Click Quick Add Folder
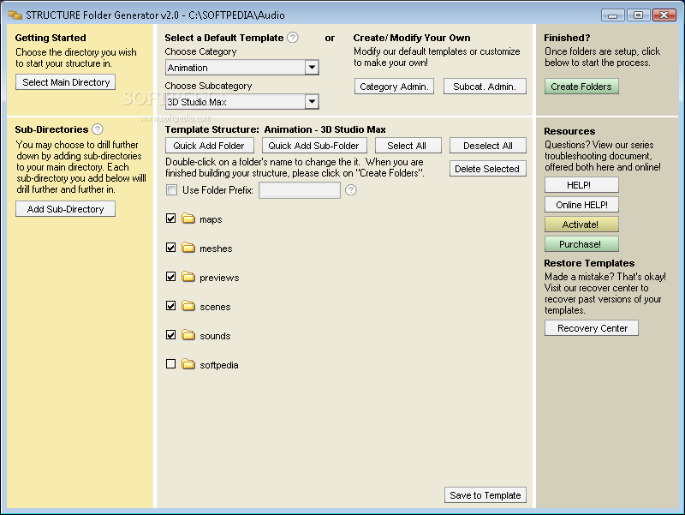 (210, 146)
